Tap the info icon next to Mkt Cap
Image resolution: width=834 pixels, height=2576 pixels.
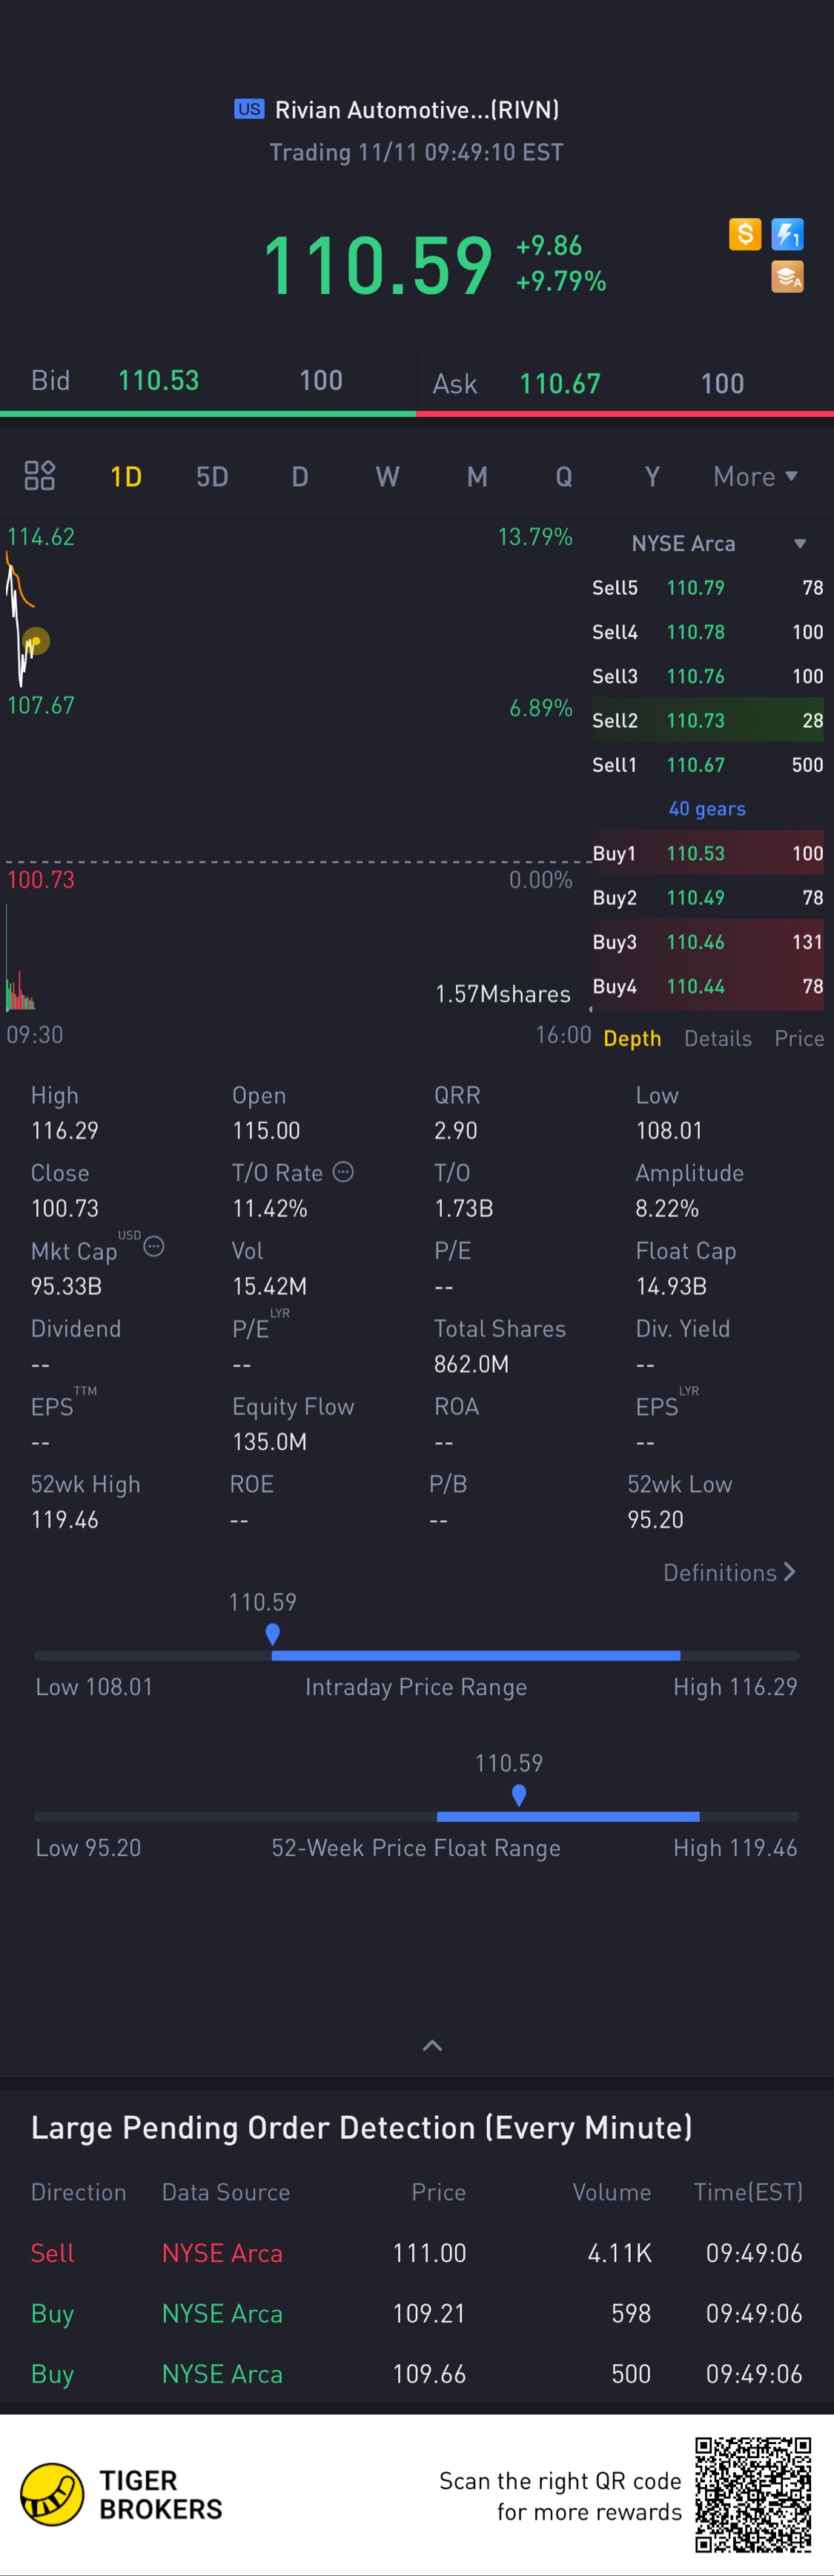[154, 1246]
